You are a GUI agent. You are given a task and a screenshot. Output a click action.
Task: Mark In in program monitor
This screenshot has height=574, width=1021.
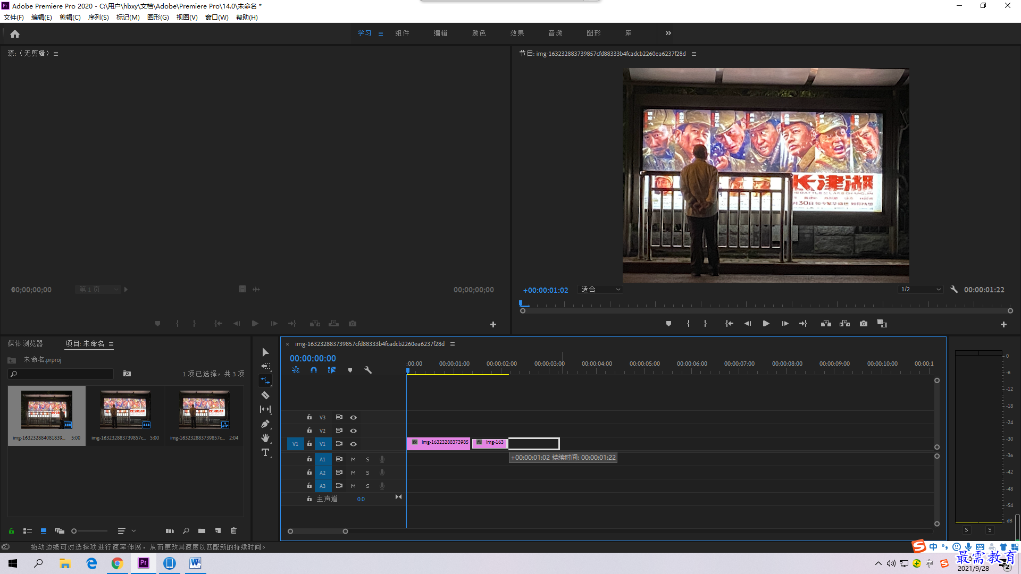688,324
